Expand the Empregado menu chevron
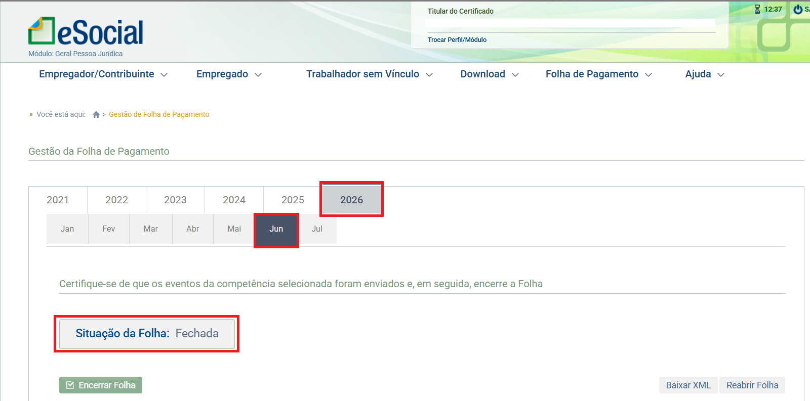 (258, 75)
